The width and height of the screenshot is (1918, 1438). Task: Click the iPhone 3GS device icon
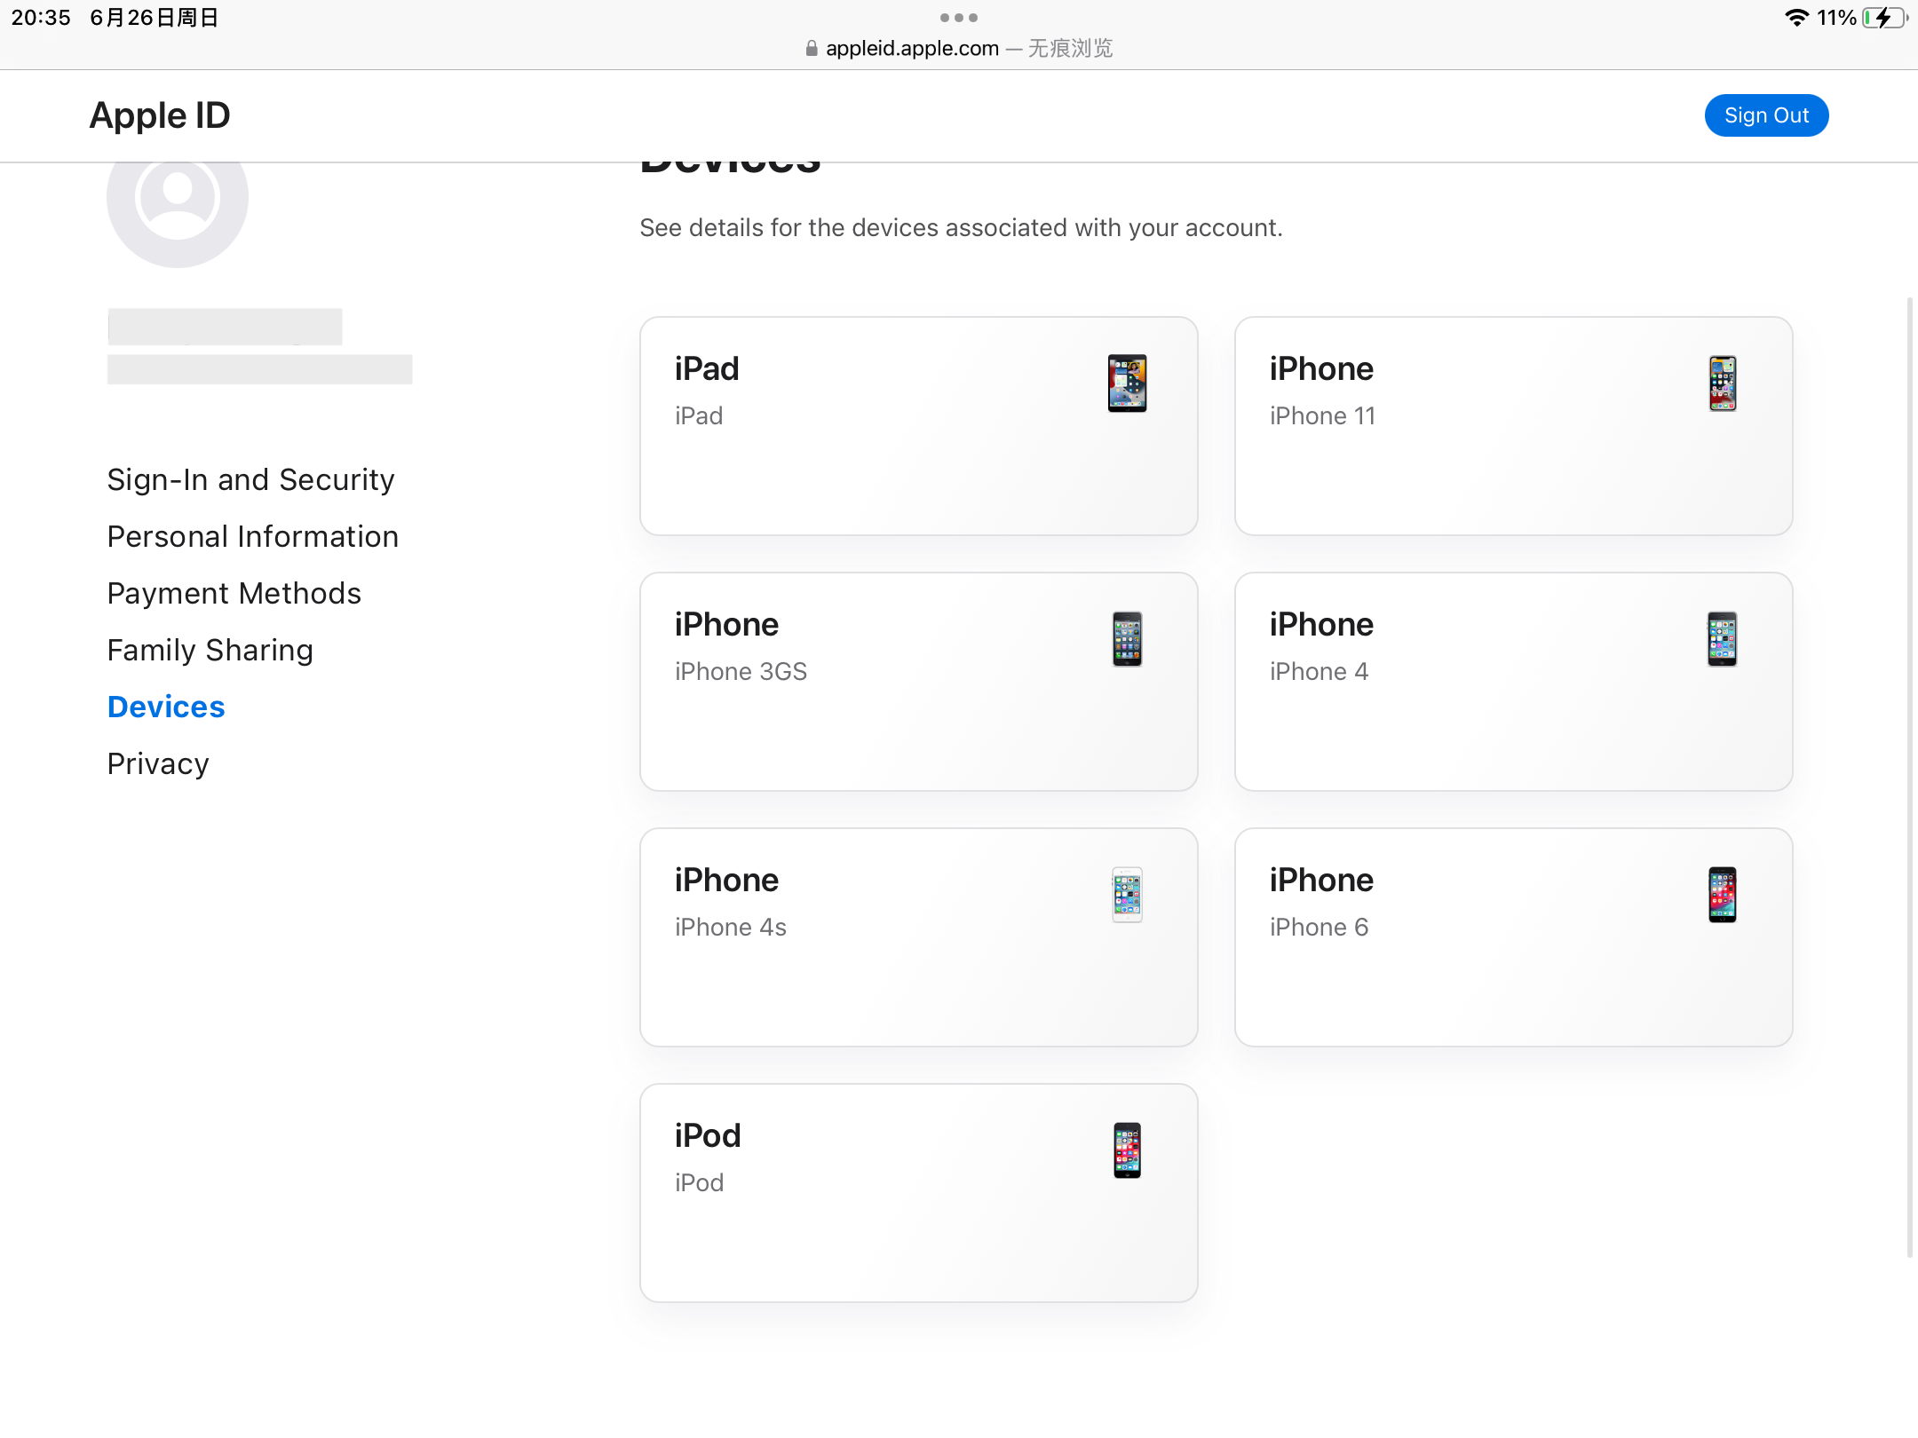point(1127,639)
